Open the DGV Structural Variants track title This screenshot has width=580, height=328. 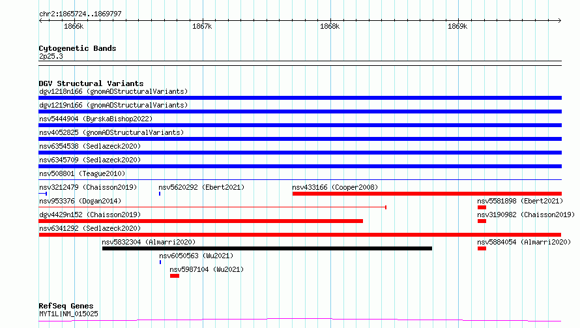[91, 83]
